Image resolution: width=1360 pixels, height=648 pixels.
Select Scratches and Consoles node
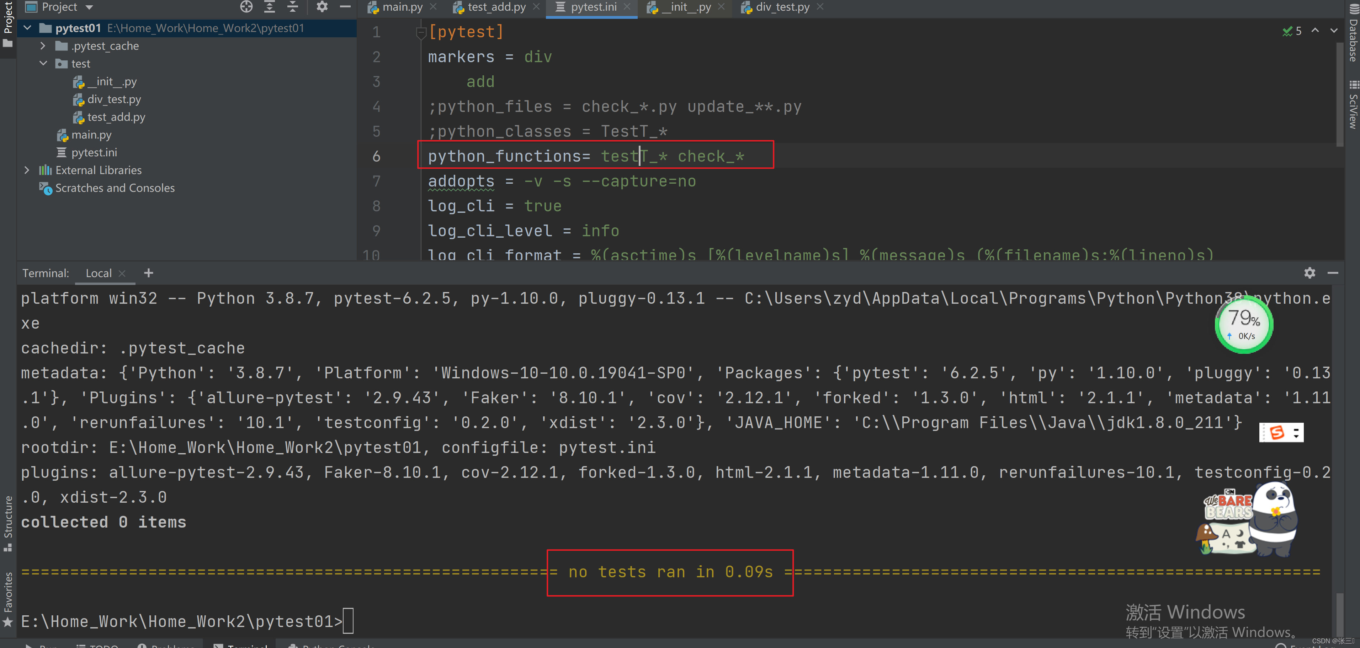(x=115, y=188)
